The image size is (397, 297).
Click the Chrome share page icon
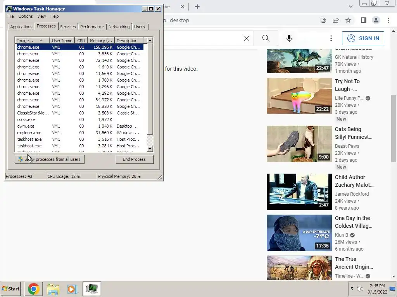click(x=336, y=20)
